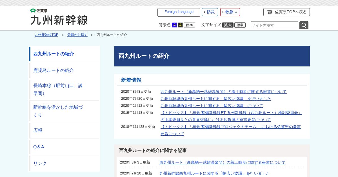Click the 西九州ルートの紹介 breadcrumb text
This screenshot has width=338, height=177.
[x=112, y=35]
